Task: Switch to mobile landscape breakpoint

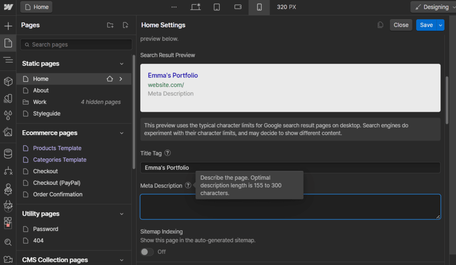Action: 238,7
